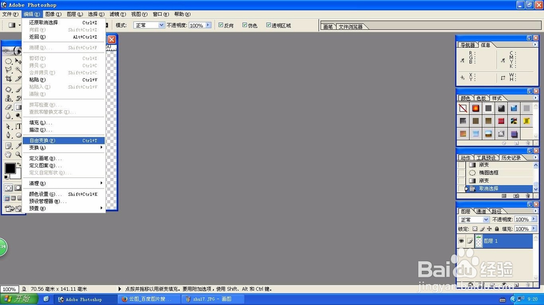Click lock all padlock icon
544x305 pixels.
(497, 229)
